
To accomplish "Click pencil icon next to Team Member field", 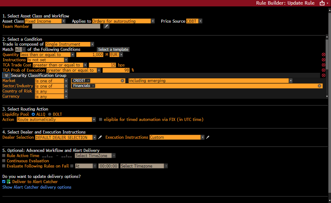I will tap(106, 26).
